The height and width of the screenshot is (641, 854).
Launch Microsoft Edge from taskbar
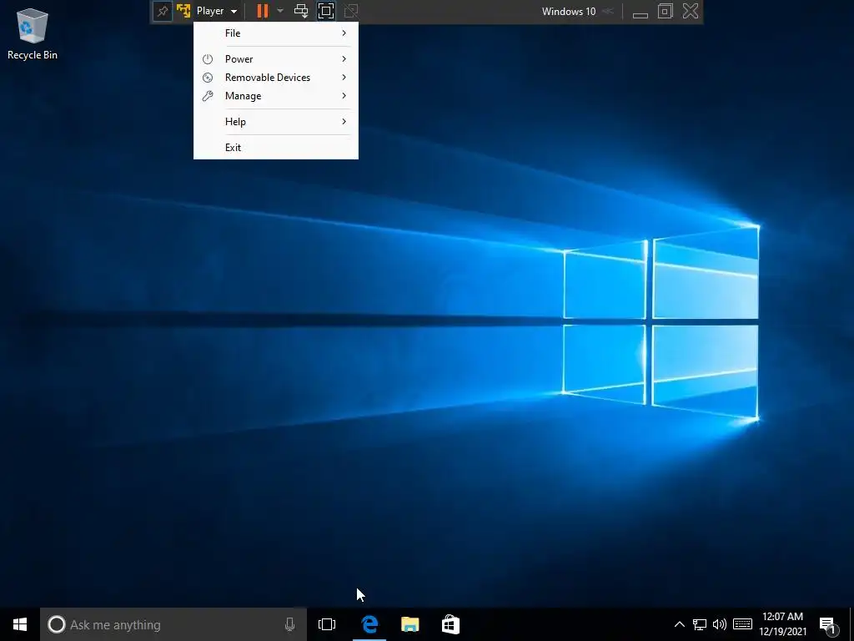[x=369, y=624]
